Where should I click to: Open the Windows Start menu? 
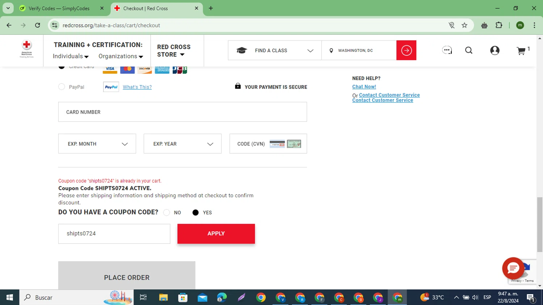pos(10,297)
